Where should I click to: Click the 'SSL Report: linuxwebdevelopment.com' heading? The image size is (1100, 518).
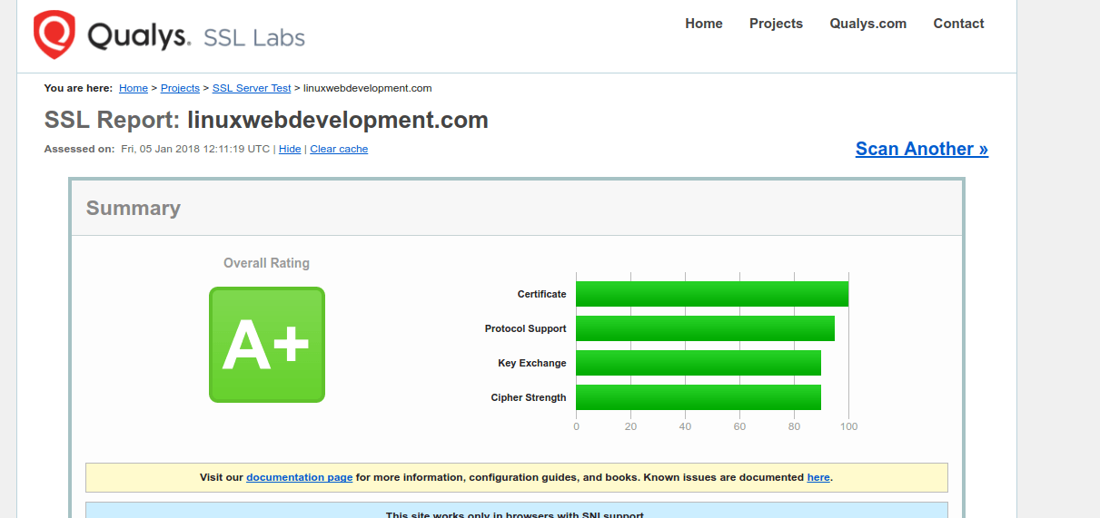tap(266, 120)
